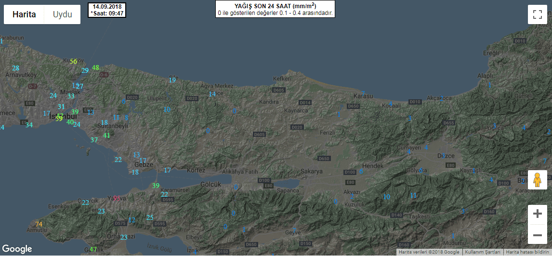Click the 41 value near Sultanbeyli
The width and height of the screenshot is (552, 256).
(x=106, y=135)
